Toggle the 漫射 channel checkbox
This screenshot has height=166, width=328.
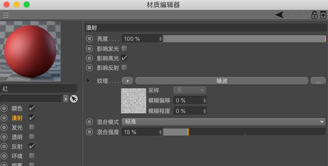coord(32,118)
